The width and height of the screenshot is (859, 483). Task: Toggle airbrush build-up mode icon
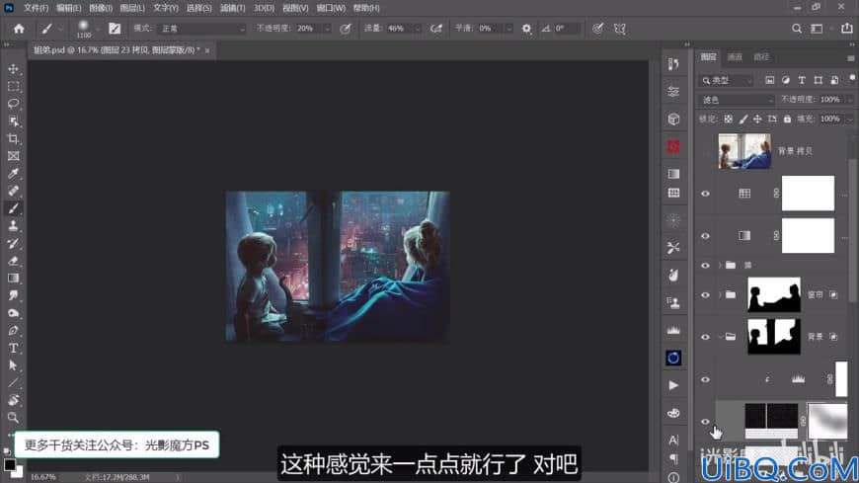436,29
